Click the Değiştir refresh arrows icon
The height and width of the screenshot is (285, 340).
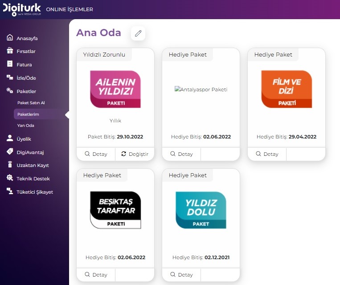[x=123, y=154]
